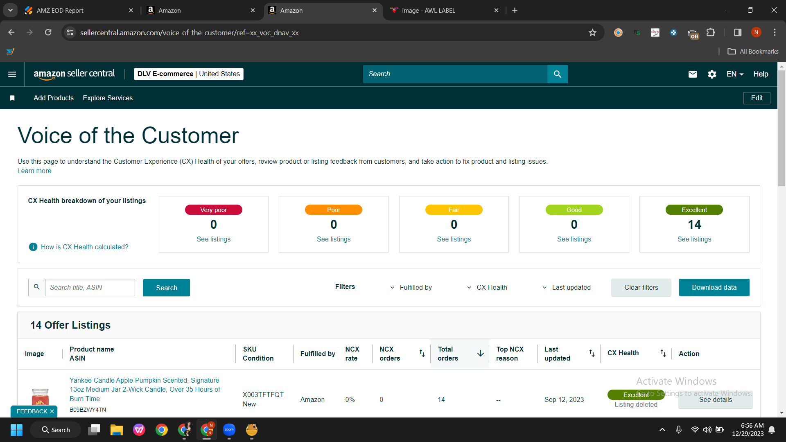Open the Learn more link

34,171
